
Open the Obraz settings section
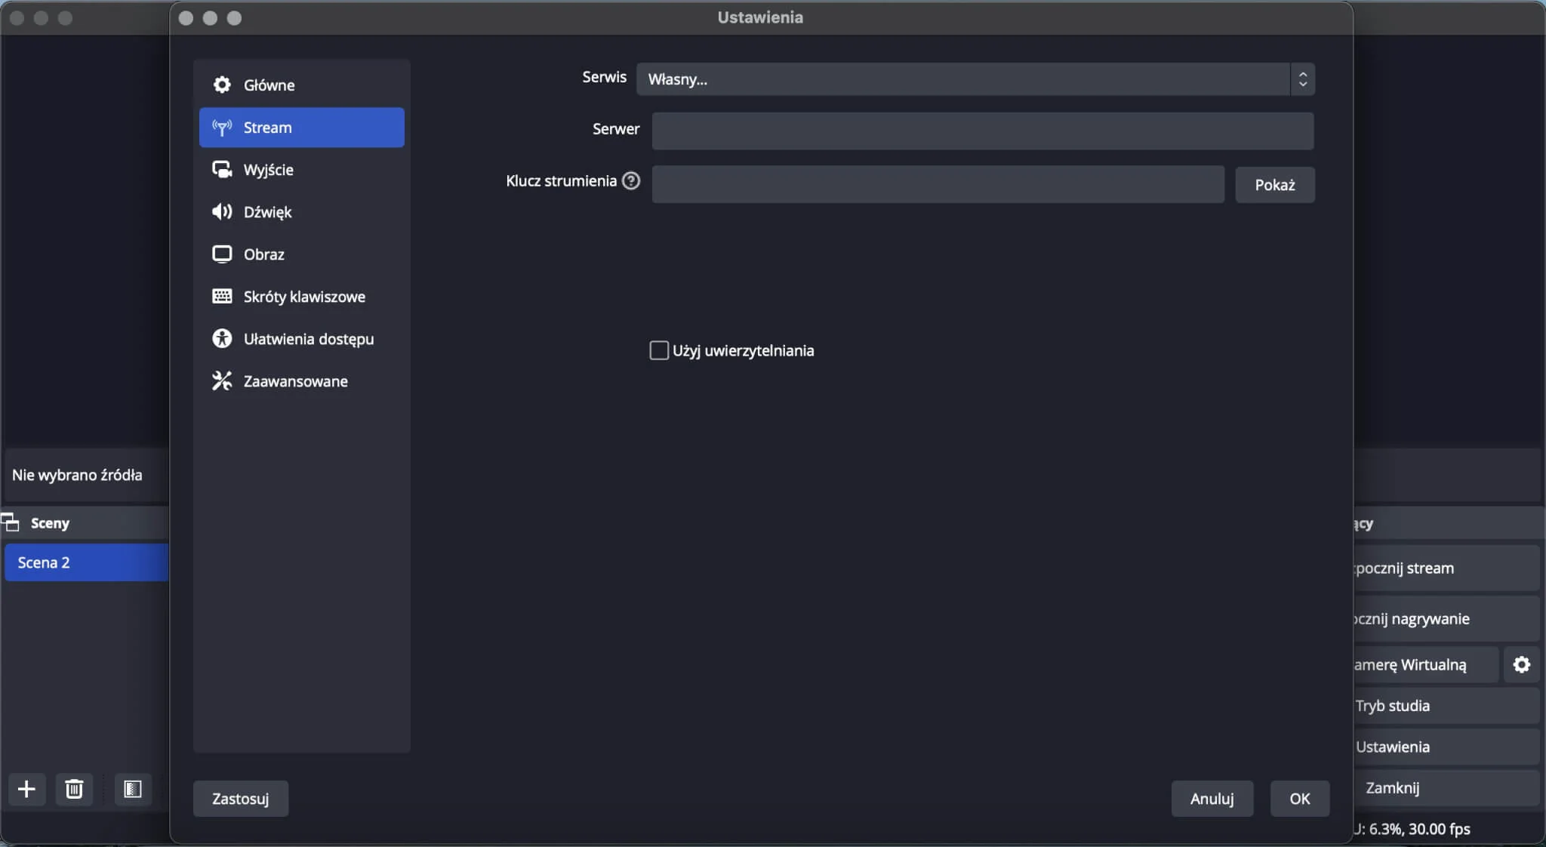coord(263,254)
